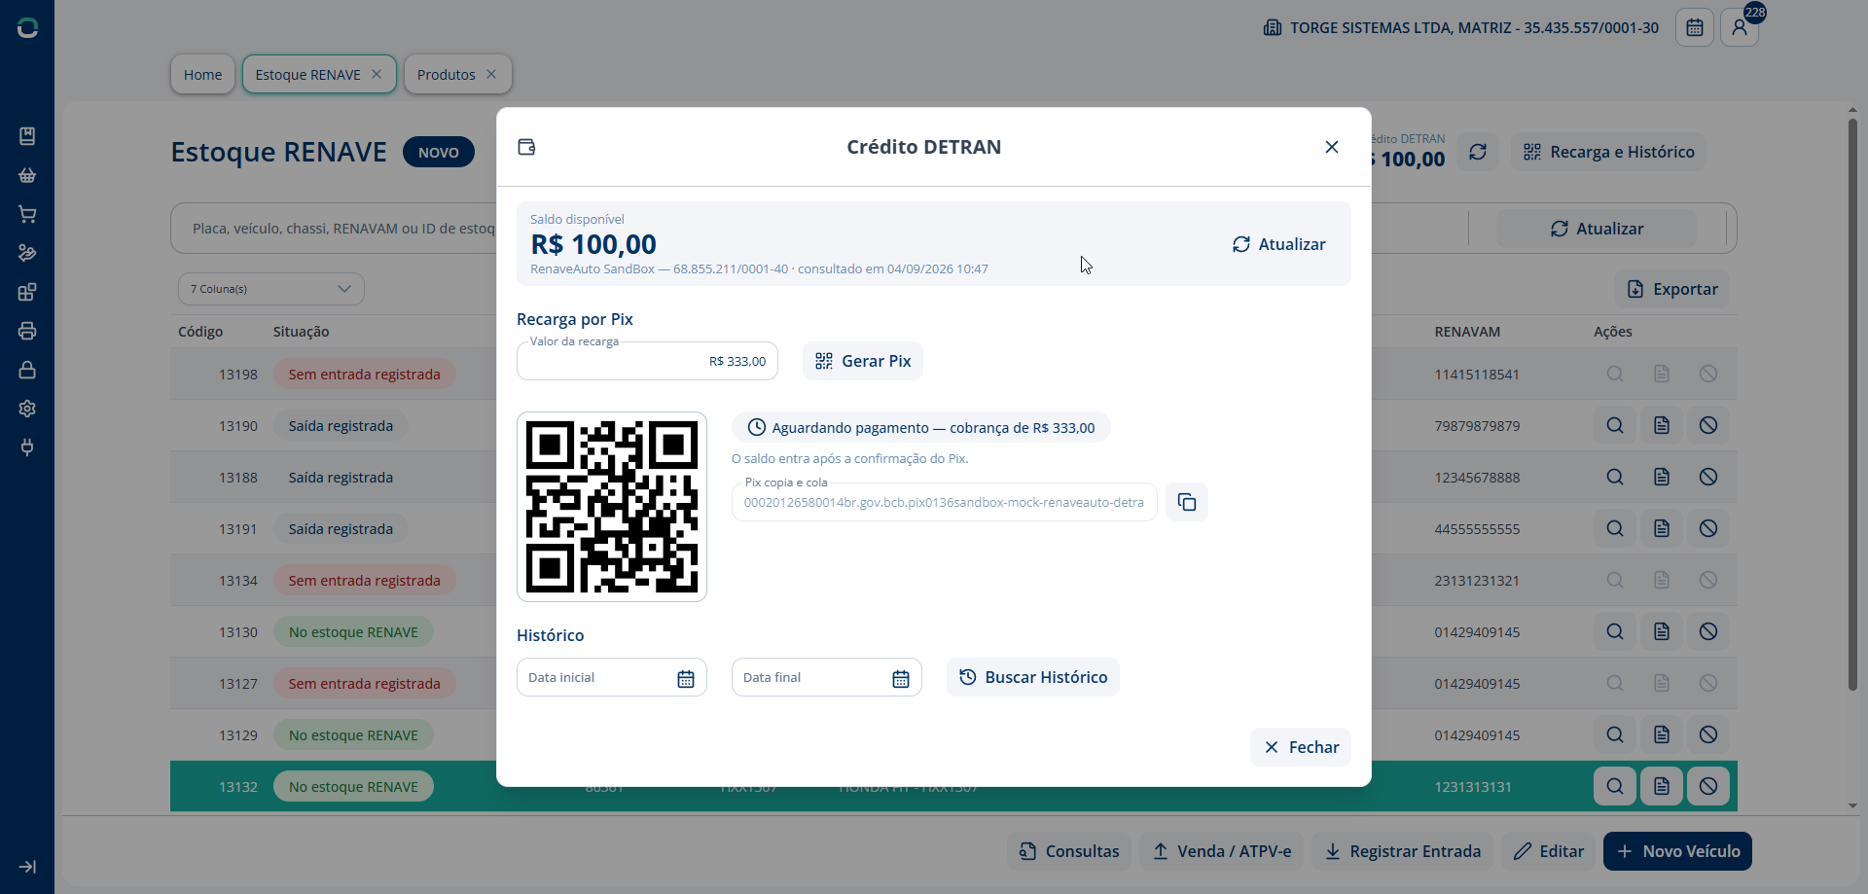1868x894 pixels.
Task: Click the Novo Veículo button
Action: click(x=1678, y=851)
